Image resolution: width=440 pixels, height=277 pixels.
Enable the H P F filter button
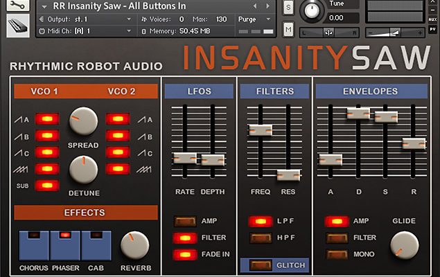click(261, 238)
